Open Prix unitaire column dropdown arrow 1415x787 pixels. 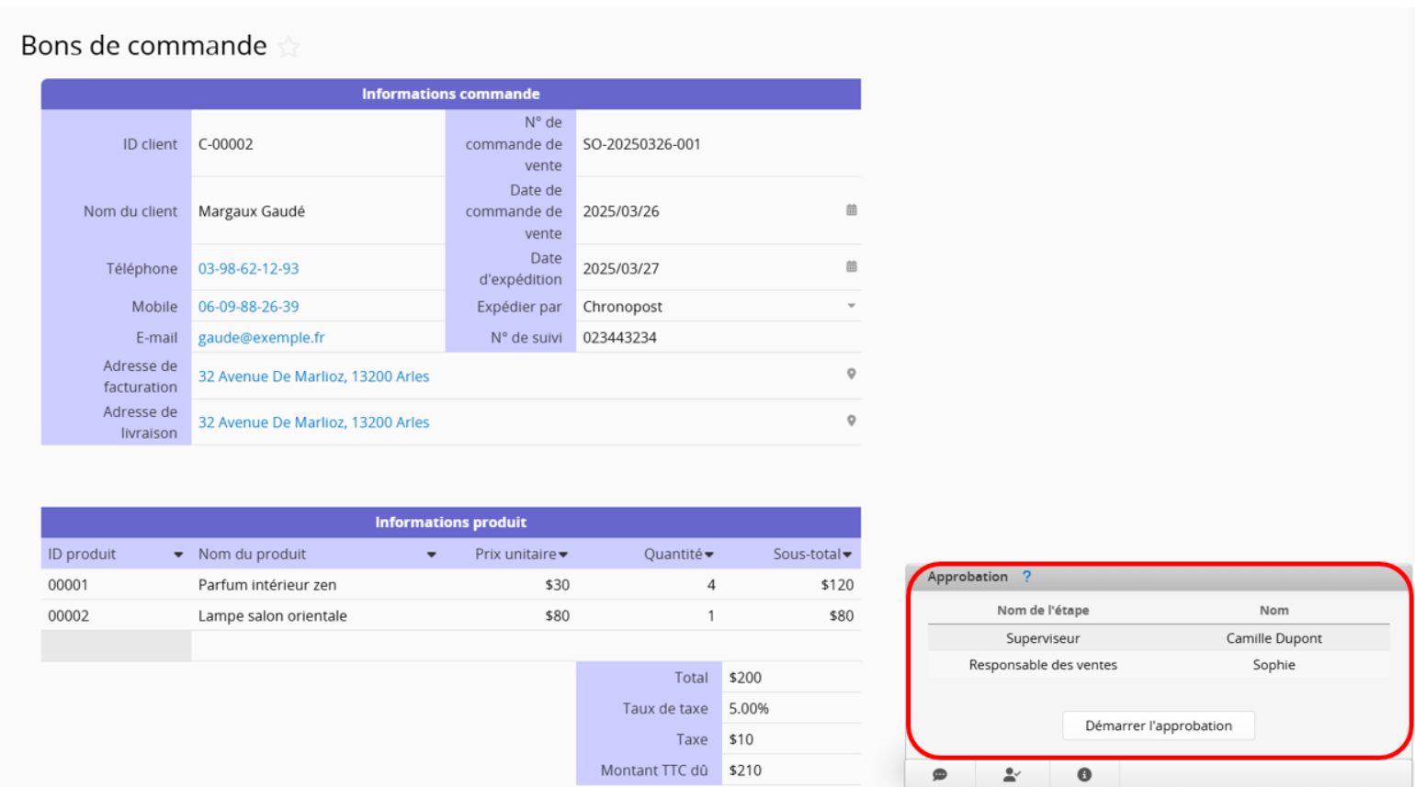click(x=563, y=555)
